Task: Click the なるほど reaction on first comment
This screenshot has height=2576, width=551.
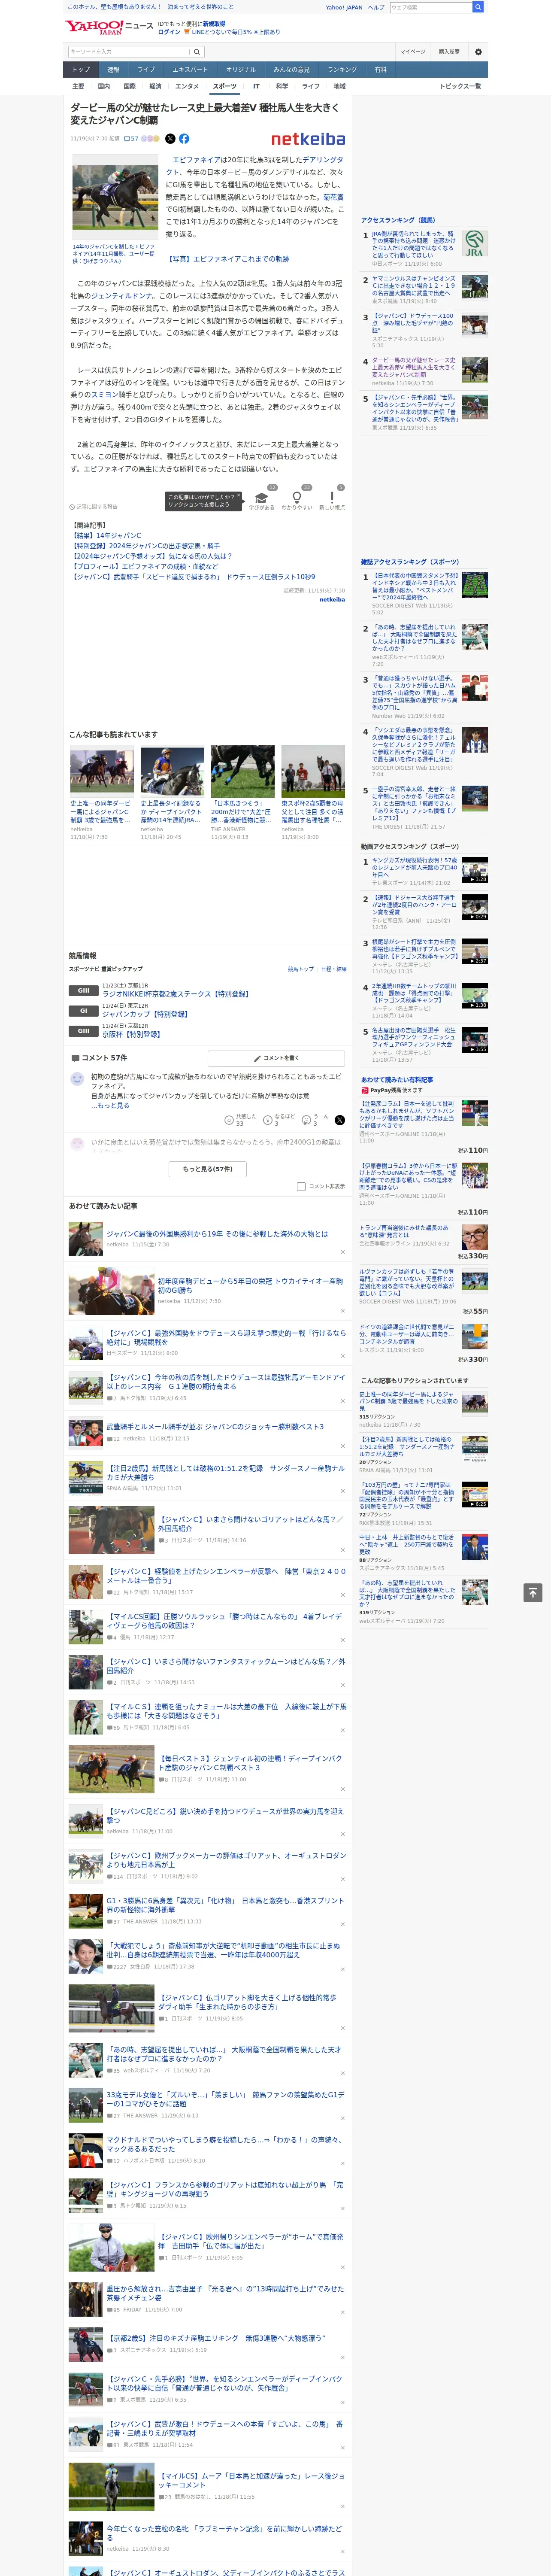Action: pos(278,1120)
